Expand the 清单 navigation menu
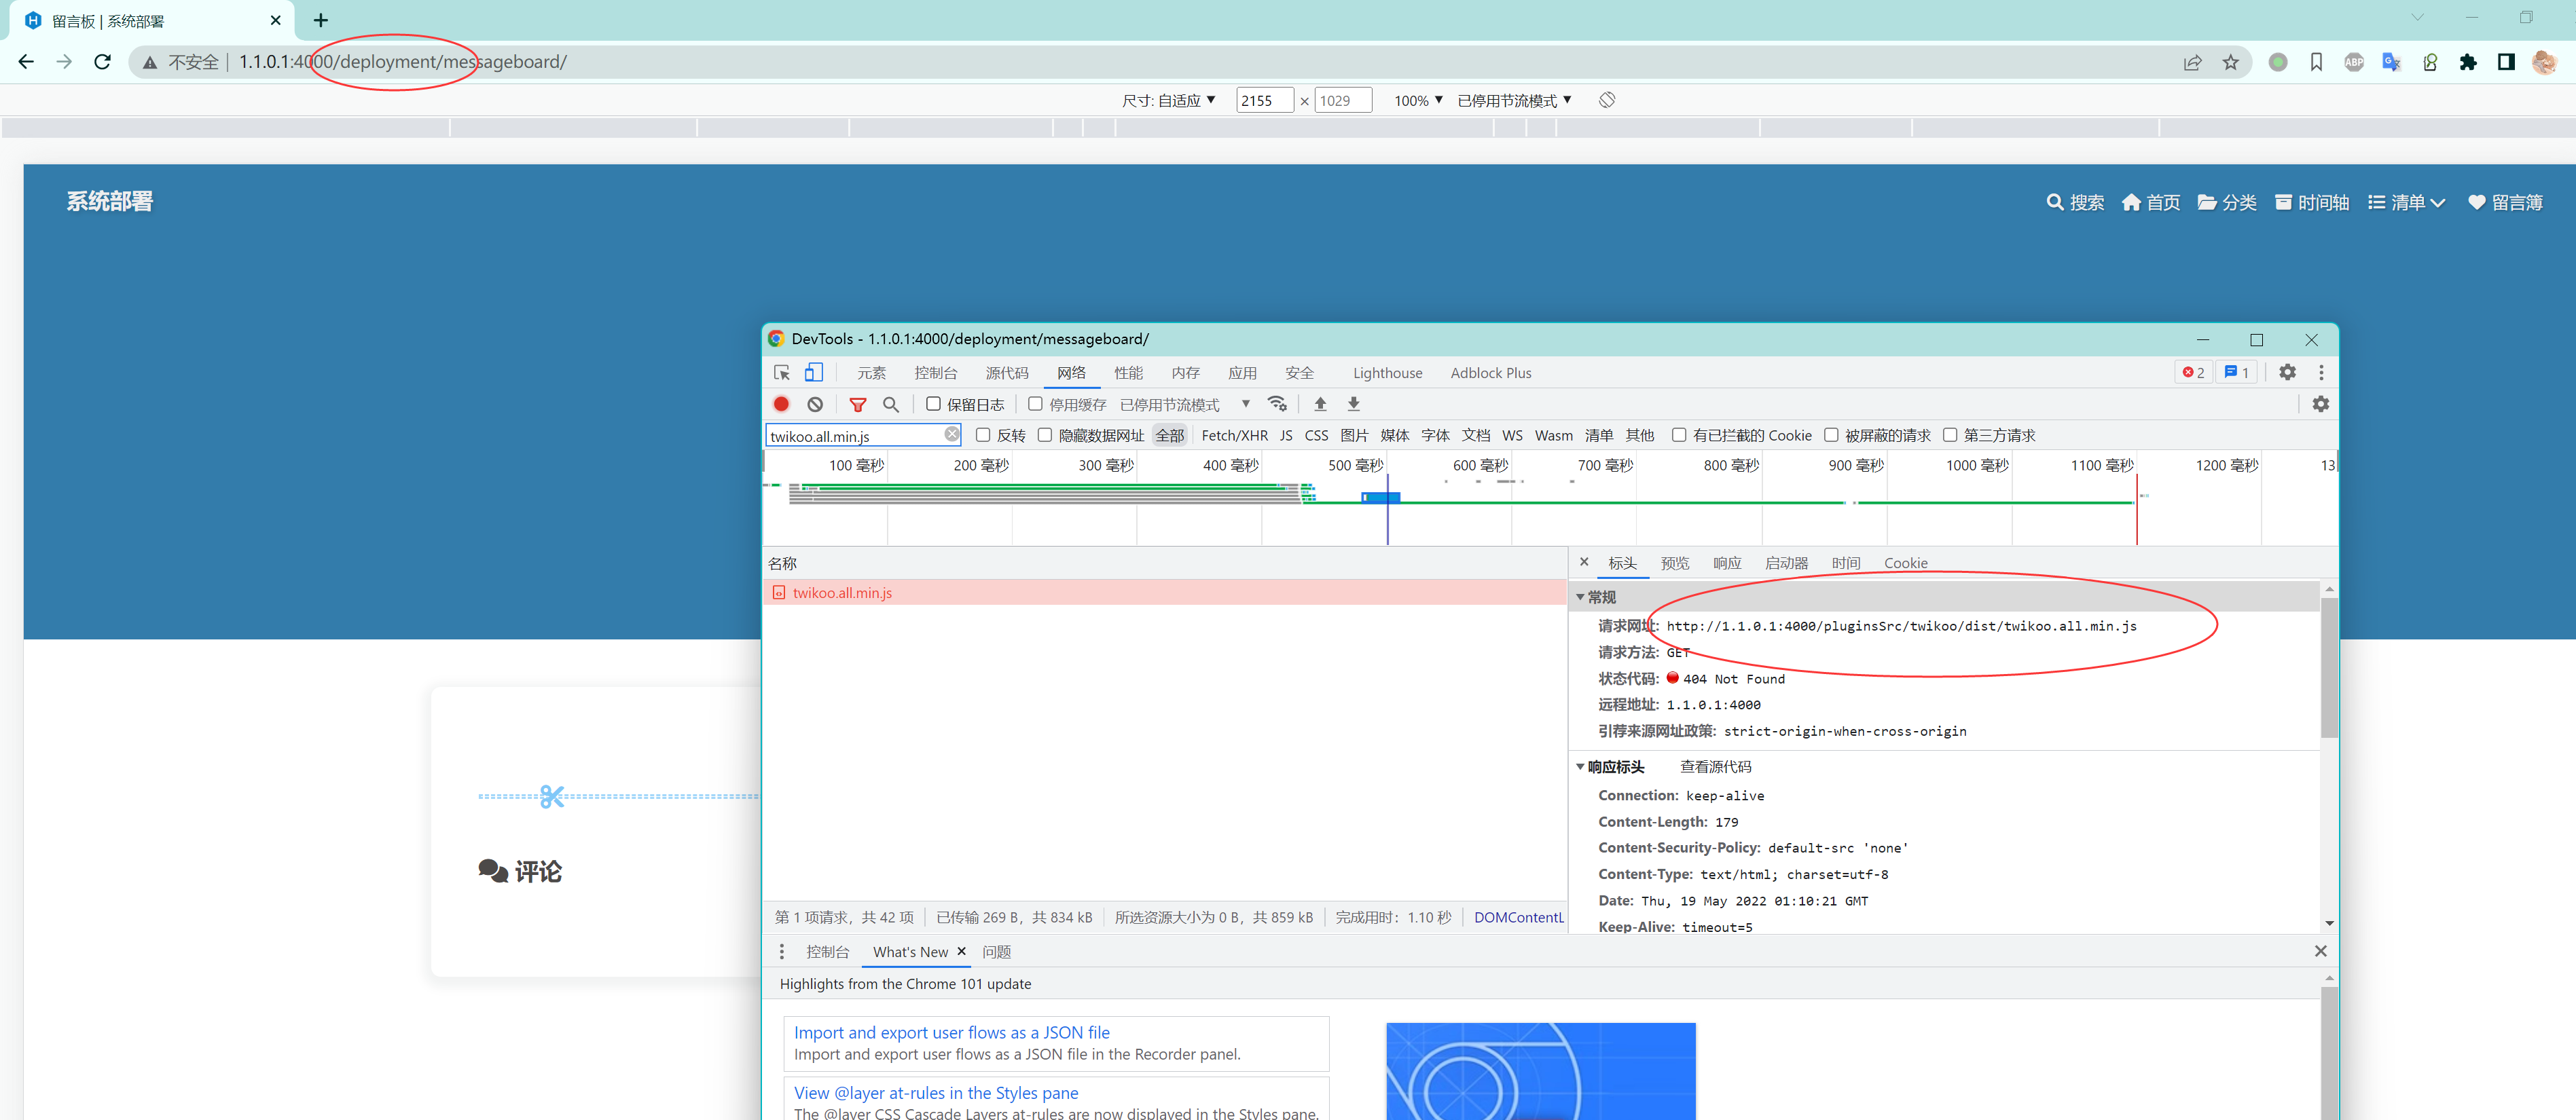 2406,202
